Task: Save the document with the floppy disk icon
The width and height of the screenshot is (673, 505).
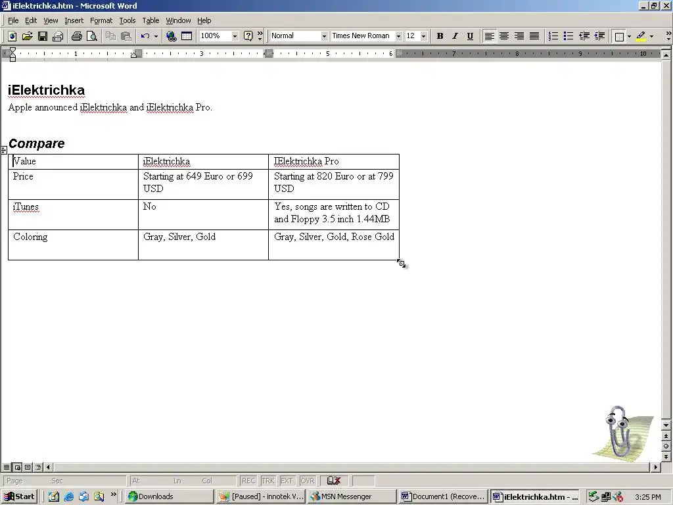Action: pos(43,36)
